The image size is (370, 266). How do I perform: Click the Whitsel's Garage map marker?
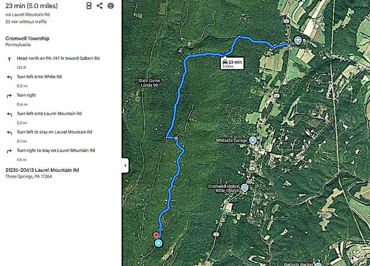(252, 141)
